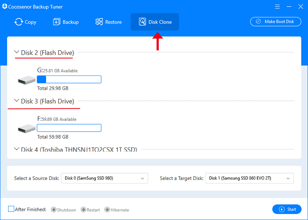The height and width of the screenshot is (220, 308).
Task: Select the Restart radio option
Action: pos(83,210)
